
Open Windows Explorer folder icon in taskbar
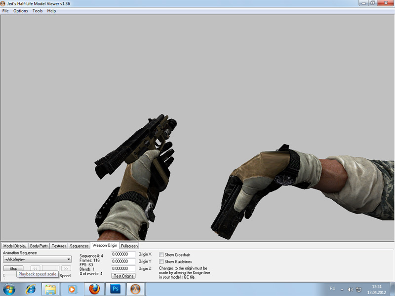tap(50, 289)
